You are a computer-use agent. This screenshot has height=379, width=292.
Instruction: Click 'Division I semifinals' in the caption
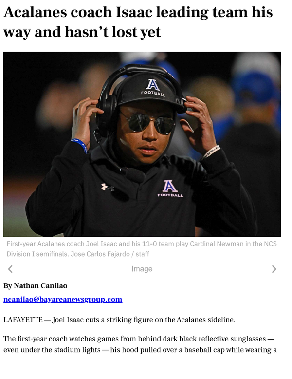pyautogui.click(x=37, y=254)
